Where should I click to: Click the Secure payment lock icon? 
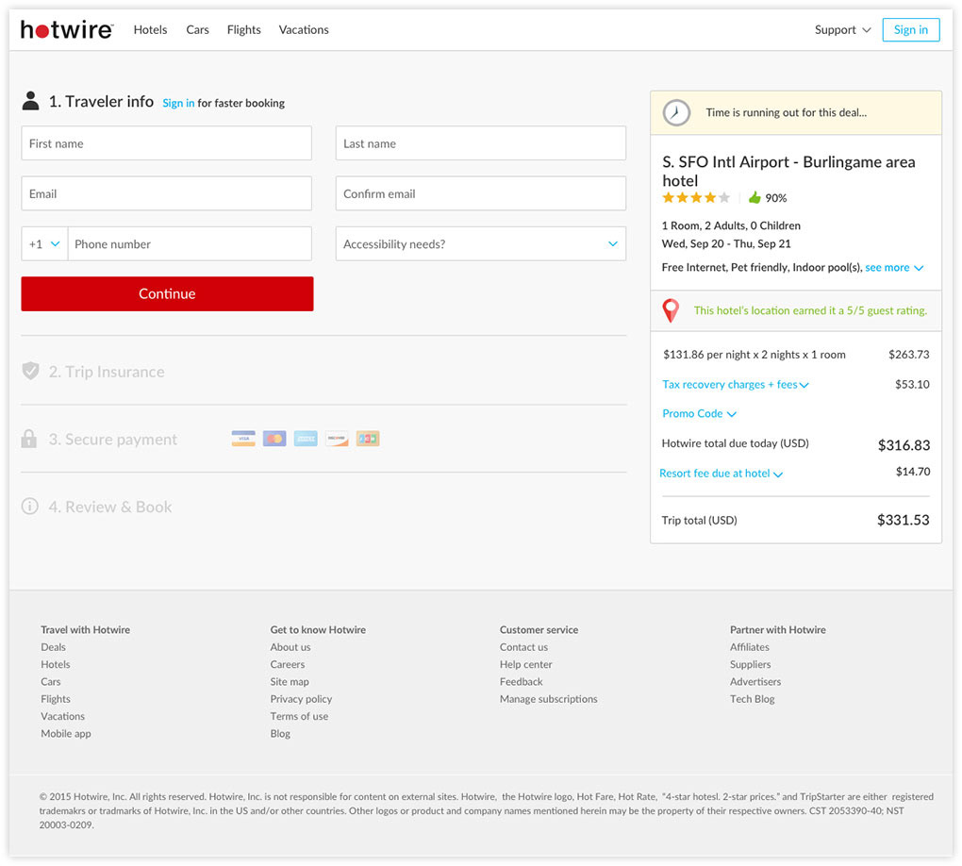point(29,439)
